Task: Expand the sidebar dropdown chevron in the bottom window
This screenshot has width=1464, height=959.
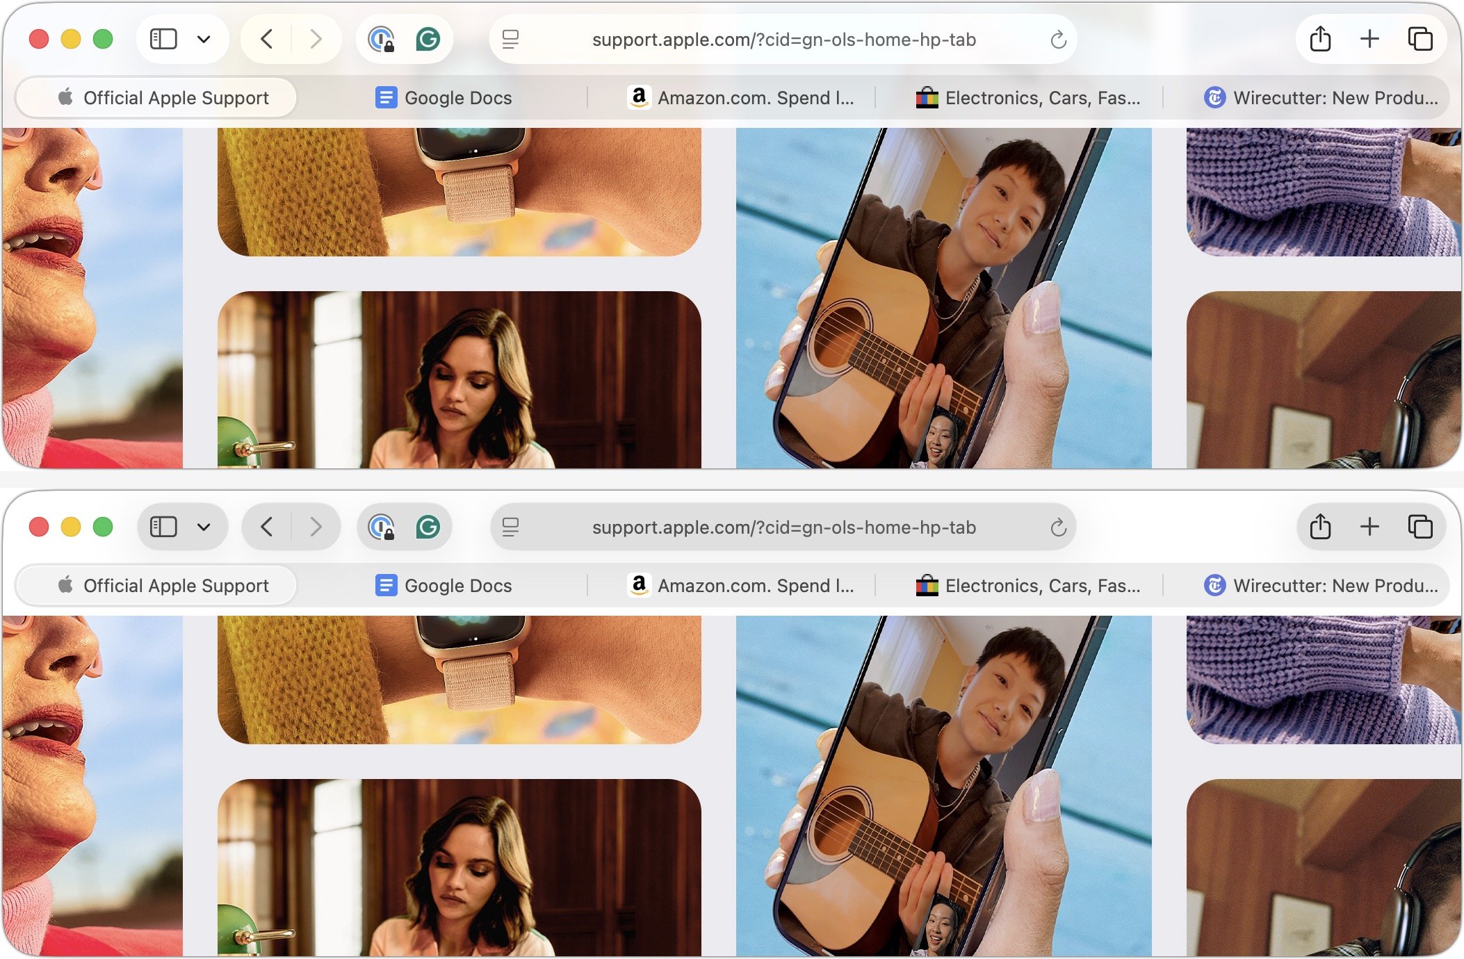Action: (x=204, y=527)
